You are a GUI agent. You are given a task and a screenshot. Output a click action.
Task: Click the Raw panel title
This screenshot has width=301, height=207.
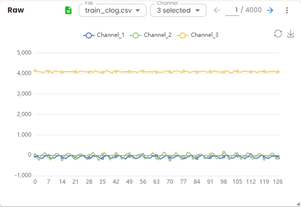[x=16, y=10]
